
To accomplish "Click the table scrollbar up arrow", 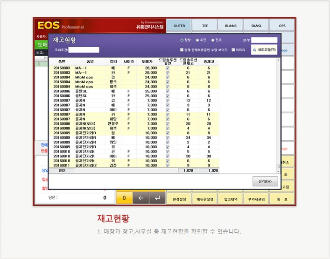I will [x=278, y=60].
